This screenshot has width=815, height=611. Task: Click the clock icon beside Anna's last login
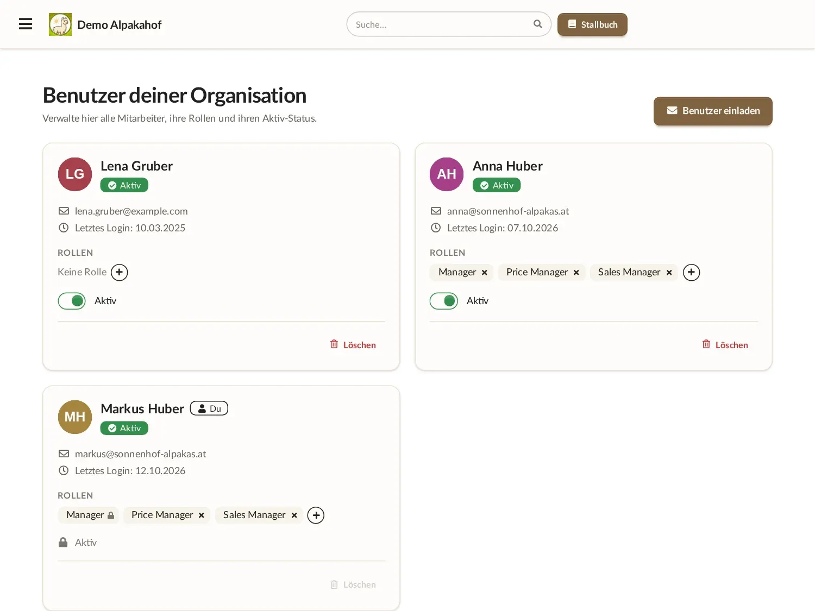pyautogui.click(x=436, y=228)
